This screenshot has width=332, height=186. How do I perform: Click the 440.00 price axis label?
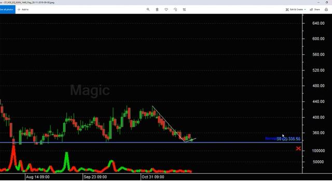tap(319, 102)
